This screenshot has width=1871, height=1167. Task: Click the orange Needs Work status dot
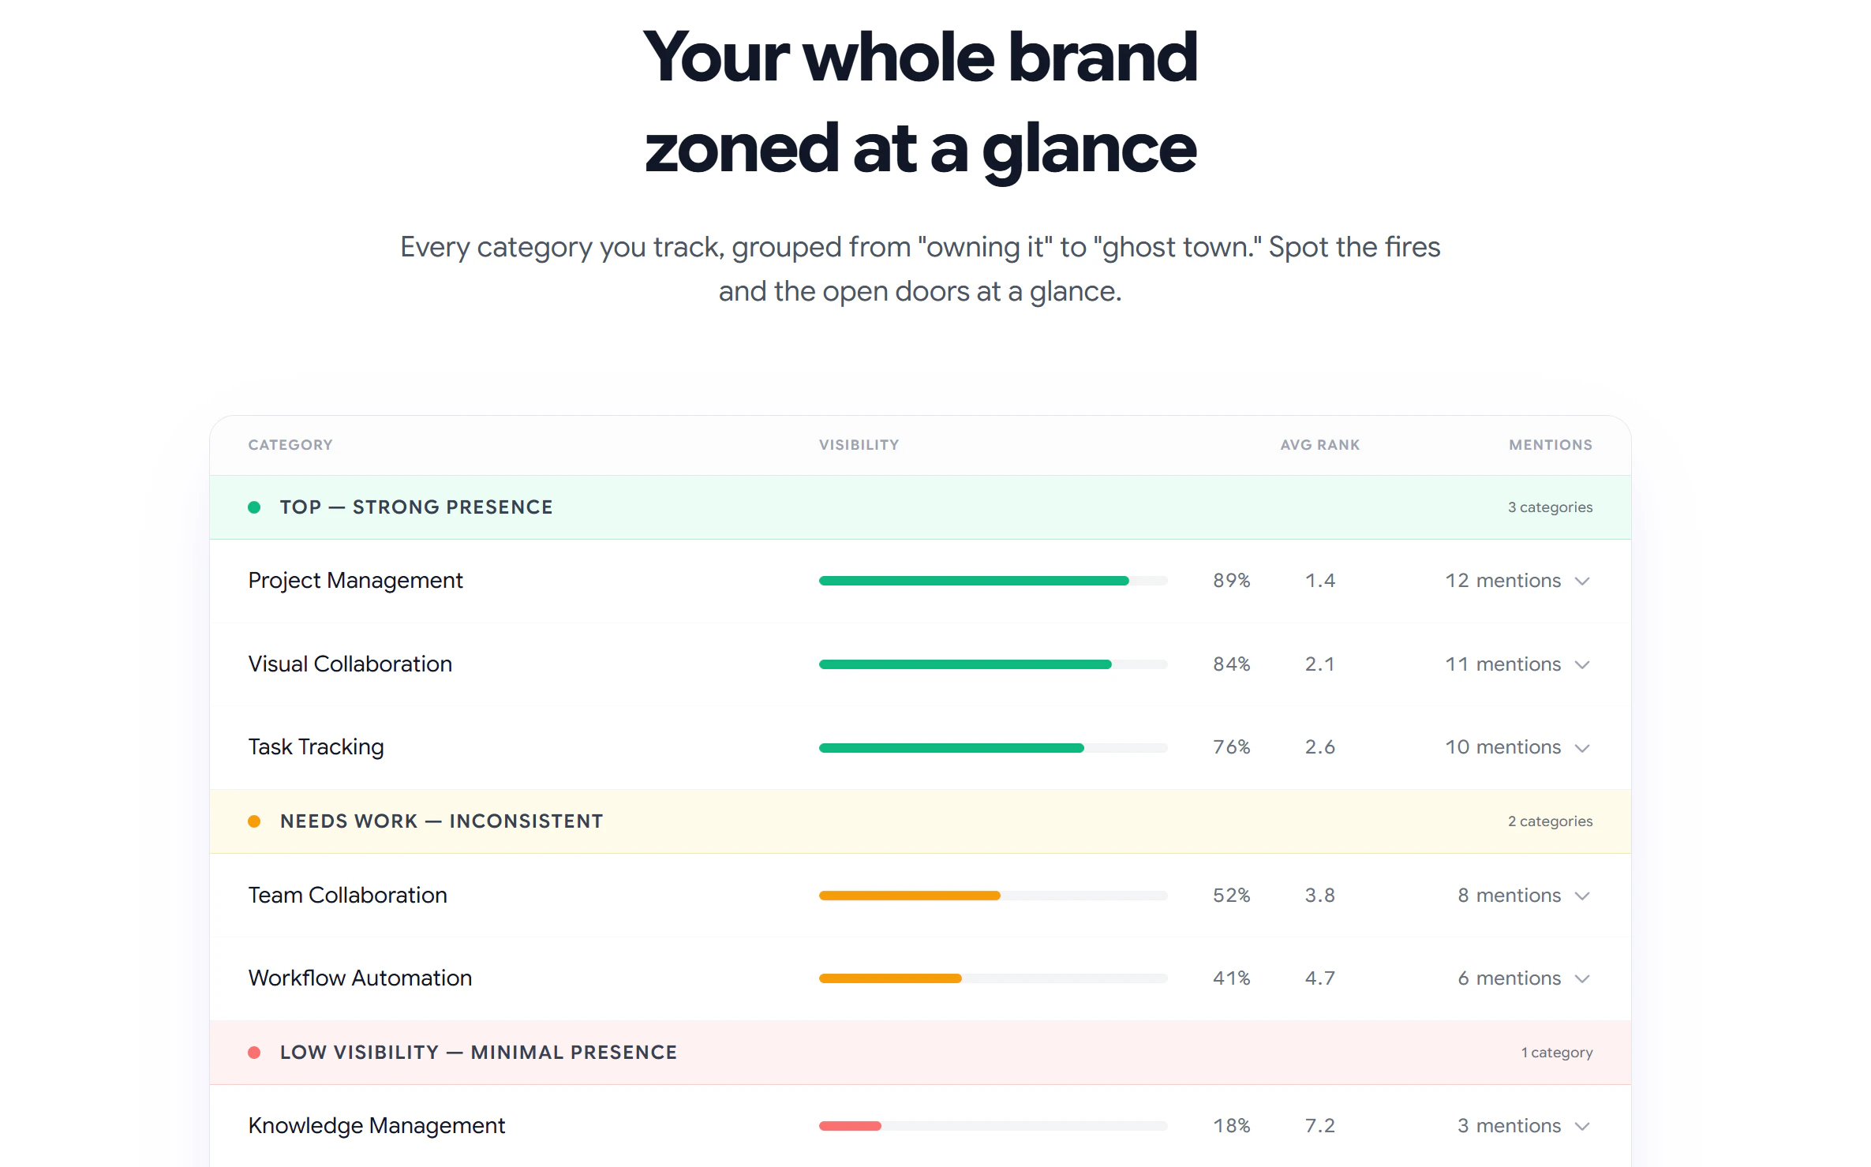tap(254, 821)
